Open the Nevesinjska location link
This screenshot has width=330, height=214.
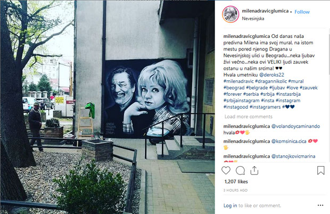pos(253,19)
